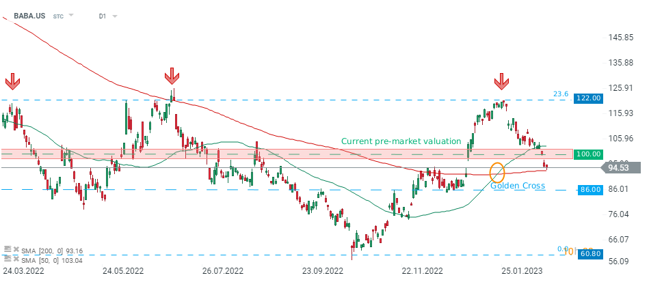Screen dimensions: 649x282
Task: Open the BABA.US STC symbol dropdown arrow
Action: (70, 16)
